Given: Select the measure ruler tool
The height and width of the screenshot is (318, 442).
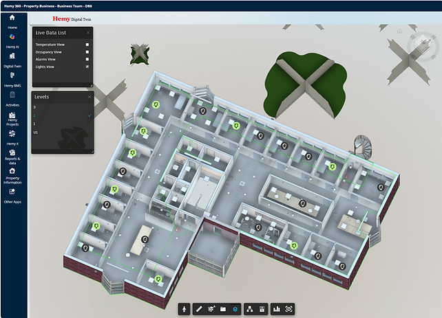Looking at the screenshot, I should (199, 309).
